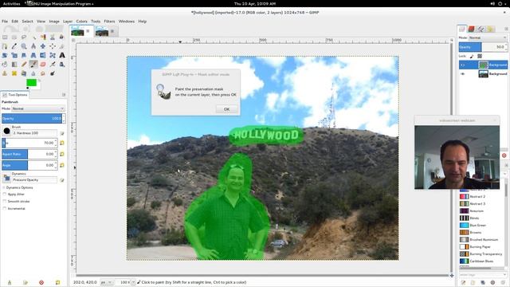Open Paintbrush Mode dropdown
Image resolution: width=510 pixels, height=287 pixels.
(x=38, y=108)
